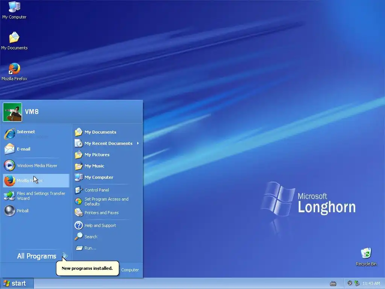Open Help and Support
The image size is (385, 289).
click(107, 225)
